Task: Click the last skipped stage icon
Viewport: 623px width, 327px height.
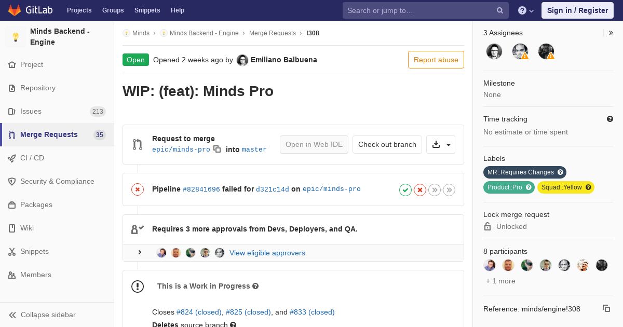Action: pyautogui.click(x=449, y=190)
